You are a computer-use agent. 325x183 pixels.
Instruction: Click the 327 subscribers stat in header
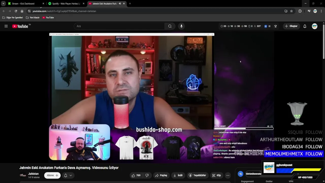[257, 26]
